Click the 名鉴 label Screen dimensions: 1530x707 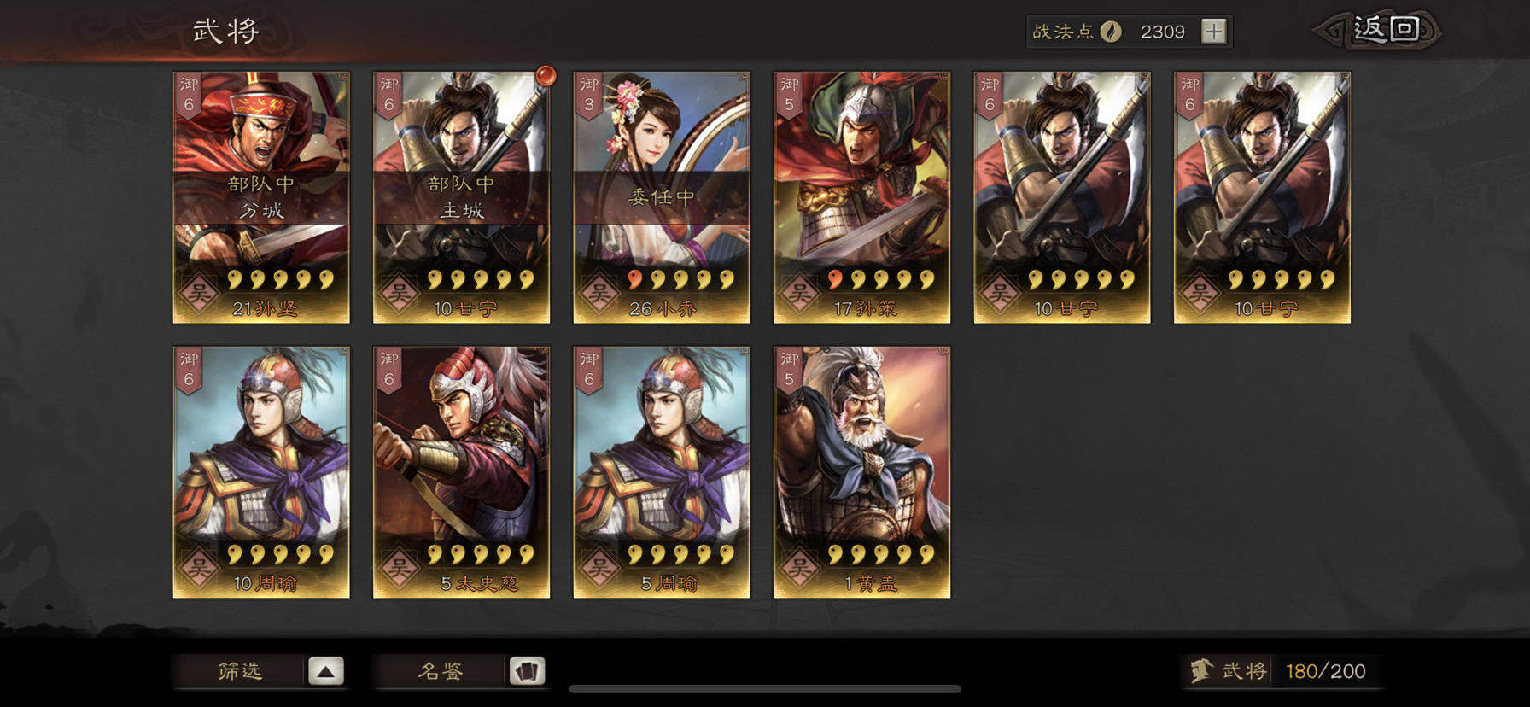pos(441,671)
